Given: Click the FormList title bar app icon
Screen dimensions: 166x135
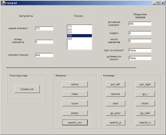Looking at the screenshot, I should tap(3, 3).
